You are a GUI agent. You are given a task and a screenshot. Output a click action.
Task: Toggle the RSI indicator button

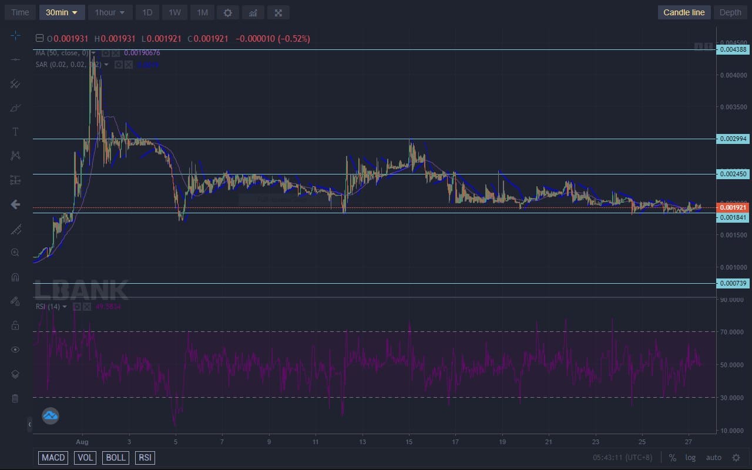(145, 458)
